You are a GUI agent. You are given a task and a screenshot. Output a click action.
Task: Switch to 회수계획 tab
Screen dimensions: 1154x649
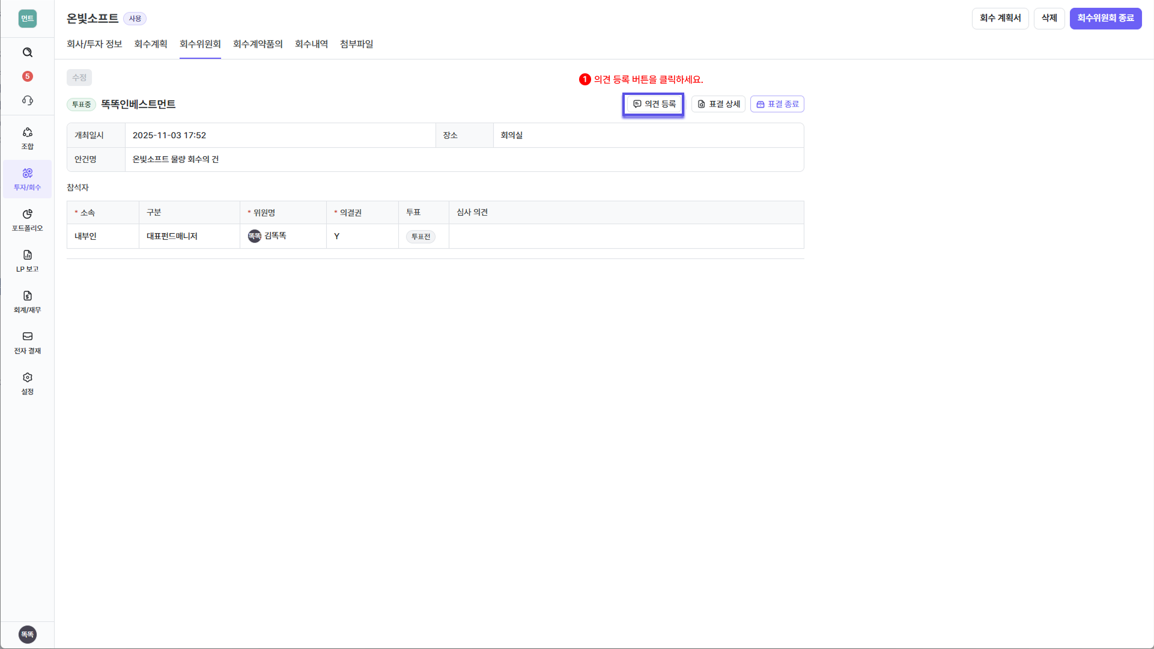coord(151,44)
